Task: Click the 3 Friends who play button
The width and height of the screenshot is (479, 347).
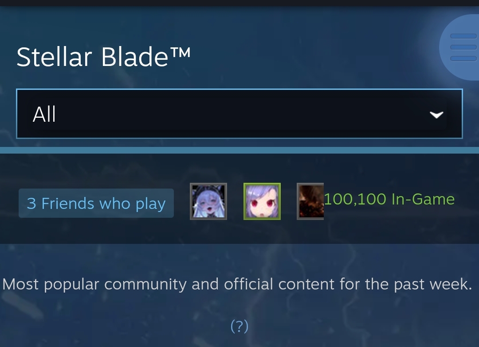Action: [96, 203]
